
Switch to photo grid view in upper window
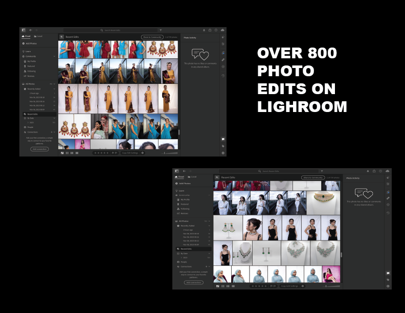tap(62, 153)
